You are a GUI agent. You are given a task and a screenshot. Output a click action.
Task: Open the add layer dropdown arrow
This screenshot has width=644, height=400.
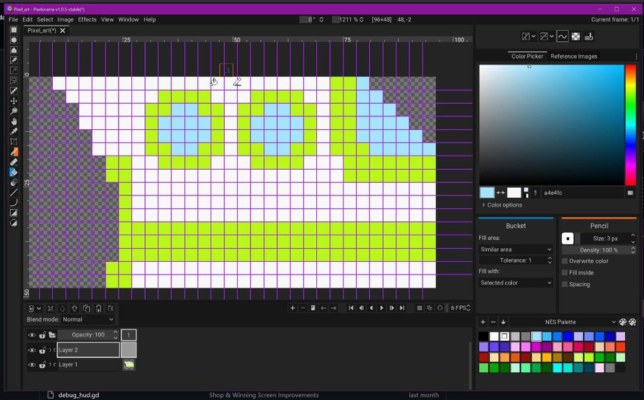pyautogui.click(x=39, y=309)
